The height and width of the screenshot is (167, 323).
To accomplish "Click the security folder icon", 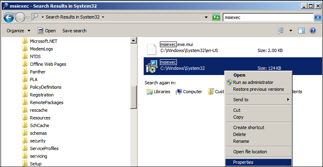I will [x=25, y=141].
